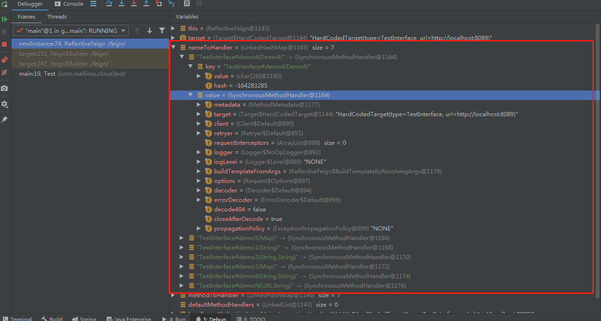Open View Breakpoints dialog
Viewport: 601px width, 321px height.
(4, 60)
